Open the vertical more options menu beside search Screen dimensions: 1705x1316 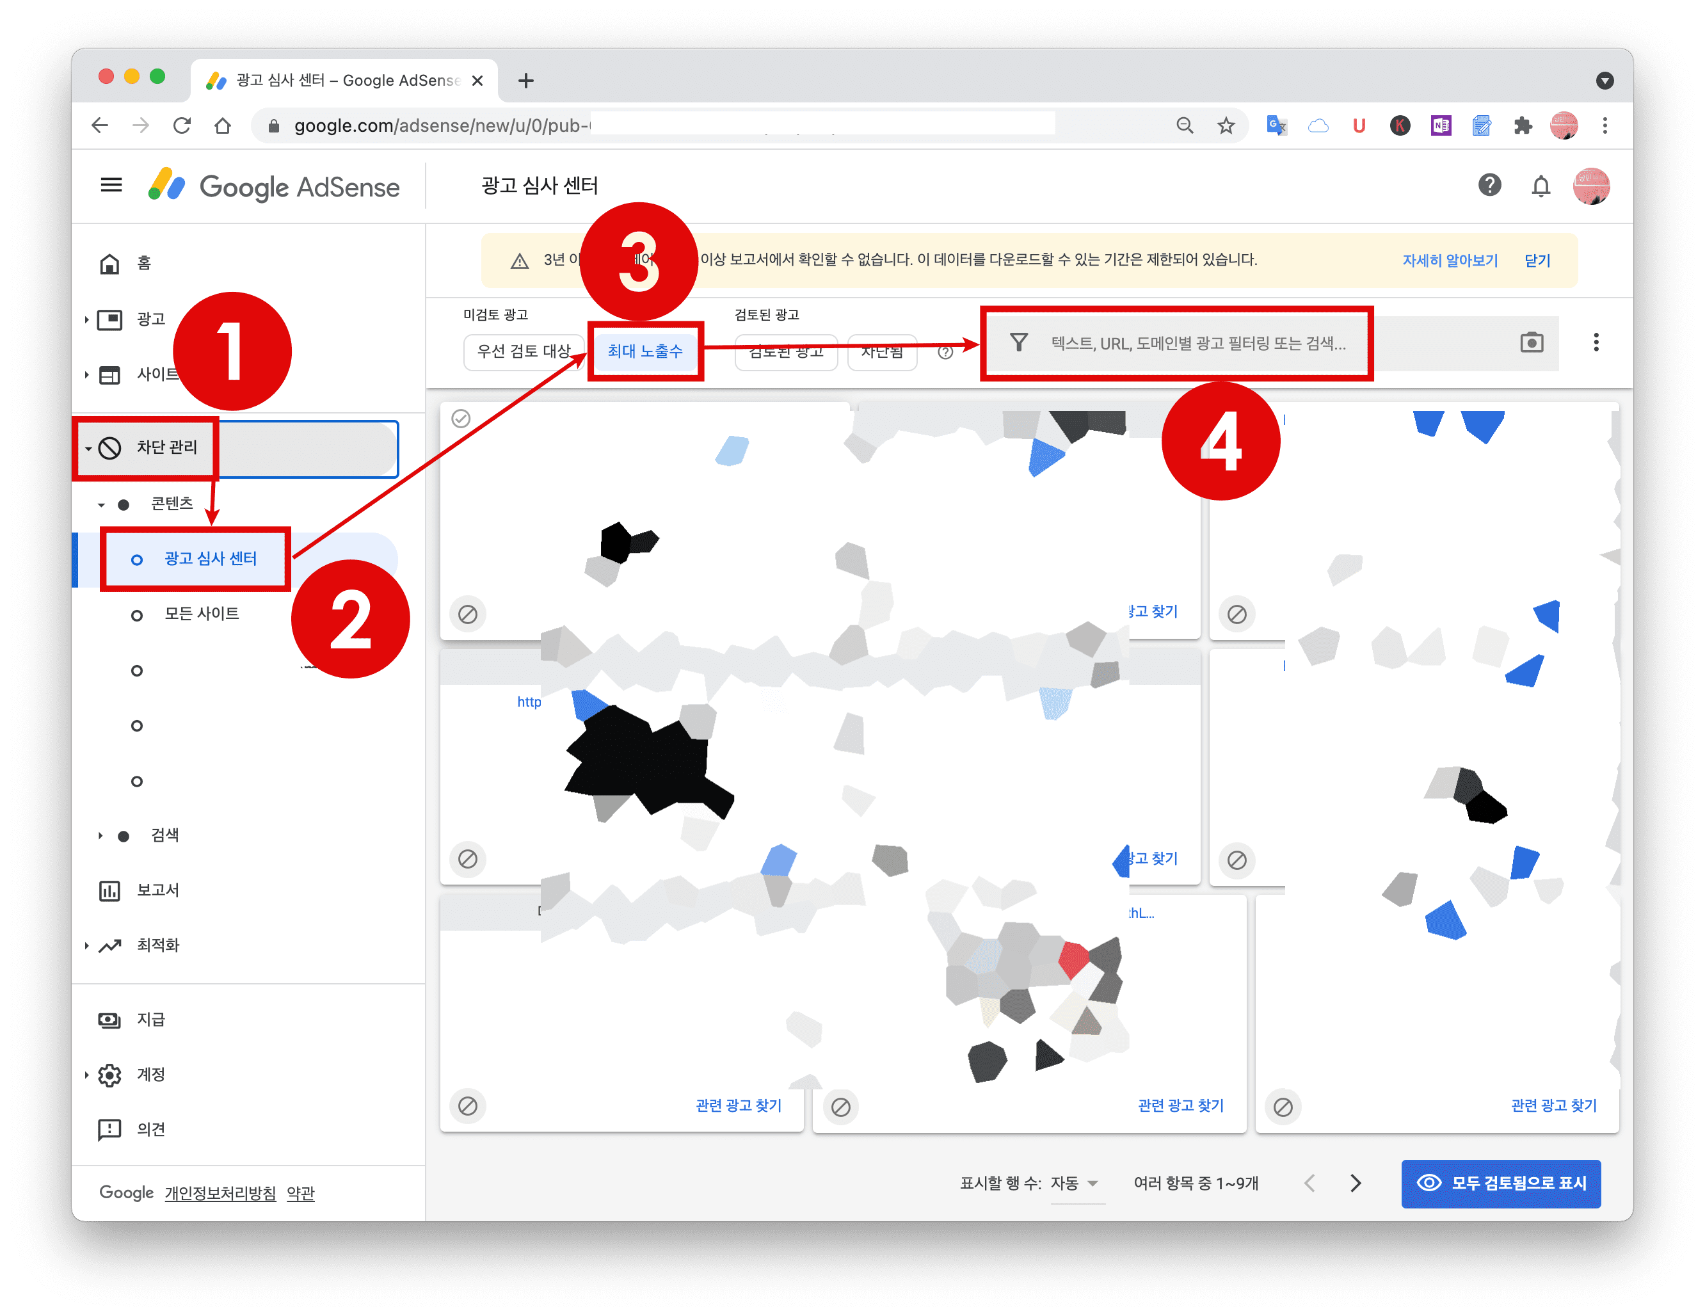coord(1596,342)
